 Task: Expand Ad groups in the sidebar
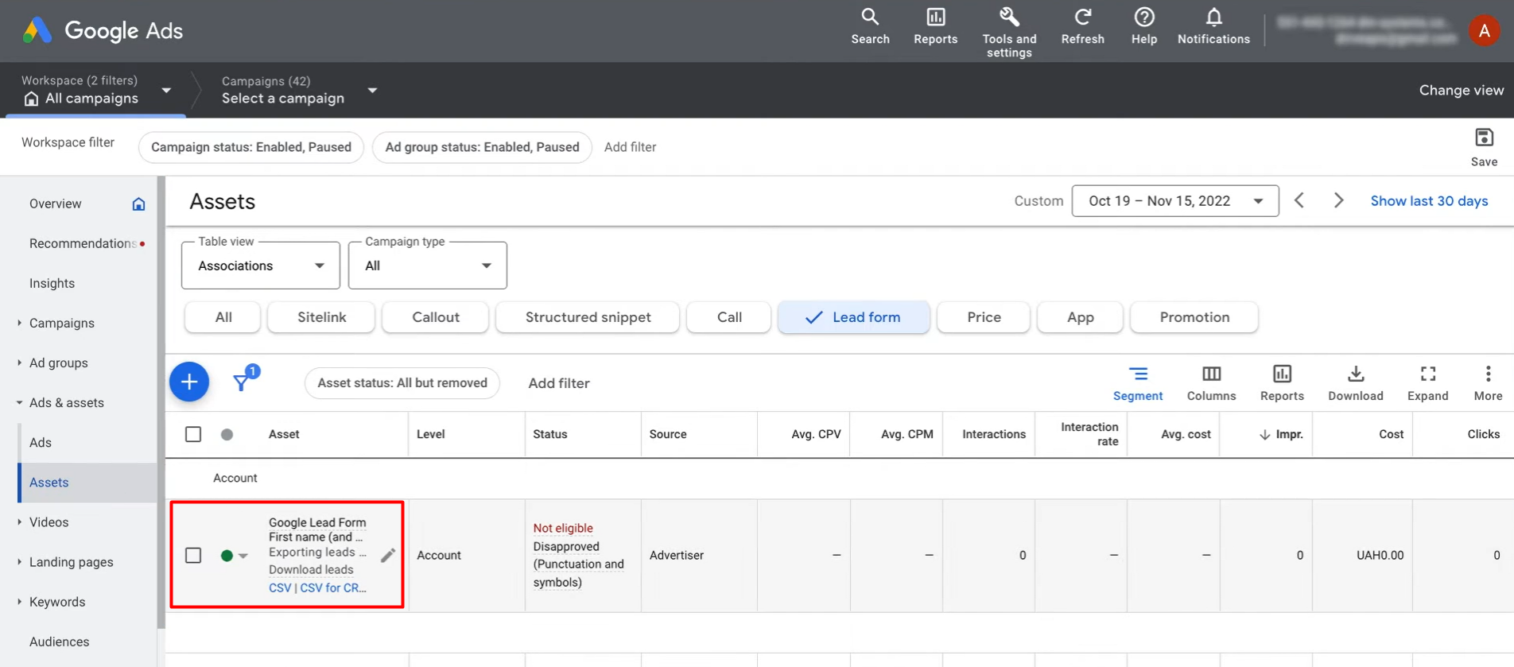point(19,363)
